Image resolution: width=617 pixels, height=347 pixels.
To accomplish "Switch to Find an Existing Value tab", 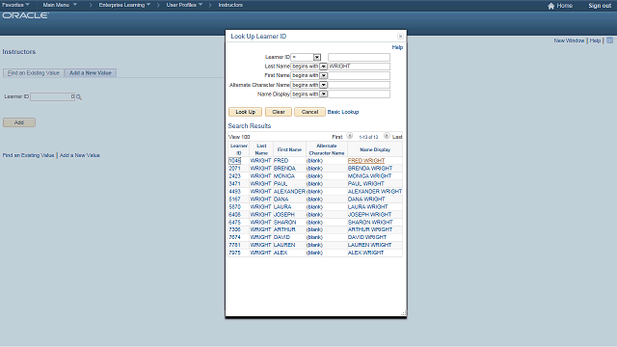I will coord(34,73).
